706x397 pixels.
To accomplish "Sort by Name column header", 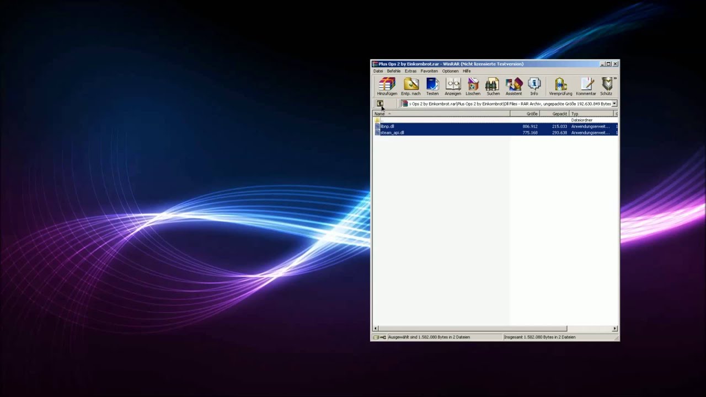I will [x=441, y=114].
